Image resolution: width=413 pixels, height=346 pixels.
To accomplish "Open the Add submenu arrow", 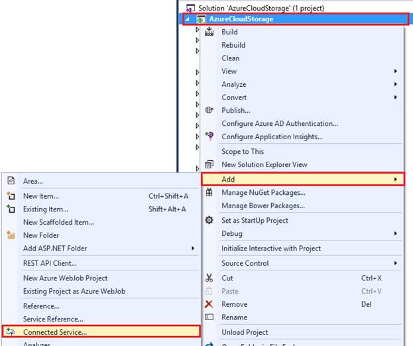I will pos(395,180).
